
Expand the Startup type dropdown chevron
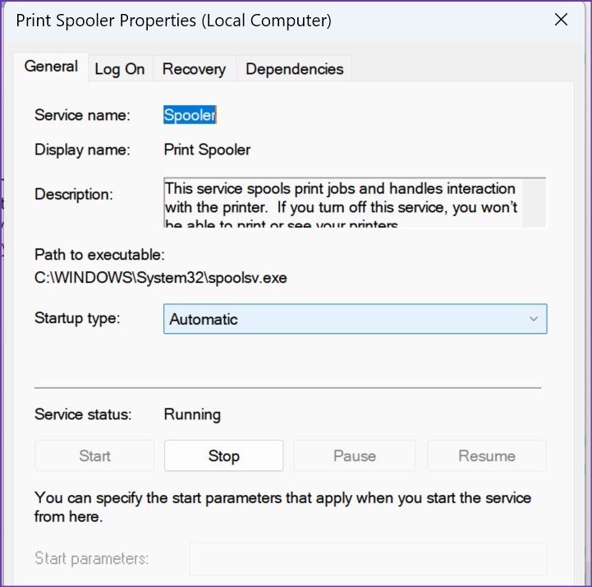click(534, 319)
